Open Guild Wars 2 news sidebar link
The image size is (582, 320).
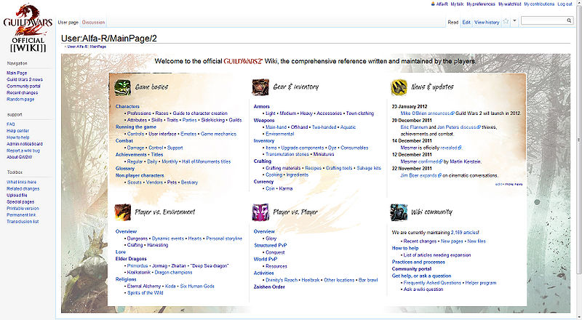pos(25,79)
